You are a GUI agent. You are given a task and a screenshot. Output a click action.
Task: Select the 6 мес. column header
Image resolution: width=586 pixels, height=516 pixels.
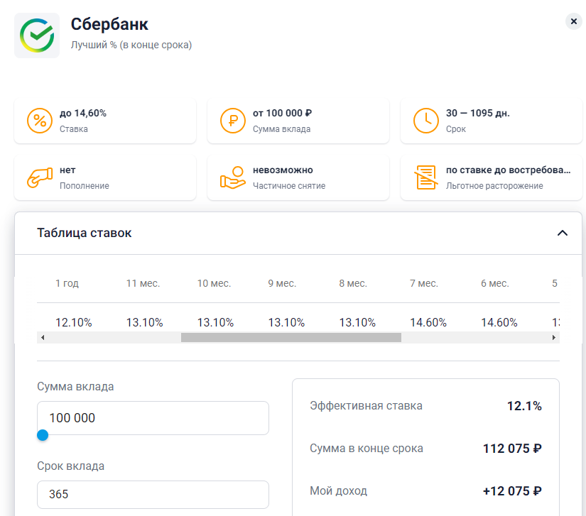pyautogui.click(x=495, y=283)
